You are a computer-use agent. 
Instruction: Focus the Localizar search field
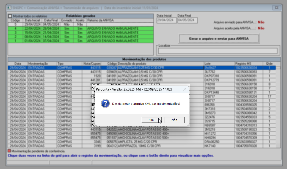[x=218, y=51]
